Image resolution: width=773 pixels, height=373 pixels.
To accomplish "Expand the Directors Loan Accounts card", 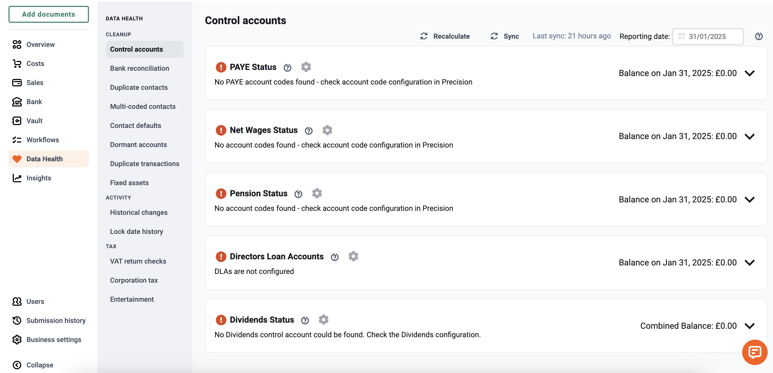I will (749, 263).
